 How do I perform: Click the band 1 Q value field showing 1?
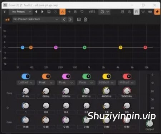[x=26, y=112]
